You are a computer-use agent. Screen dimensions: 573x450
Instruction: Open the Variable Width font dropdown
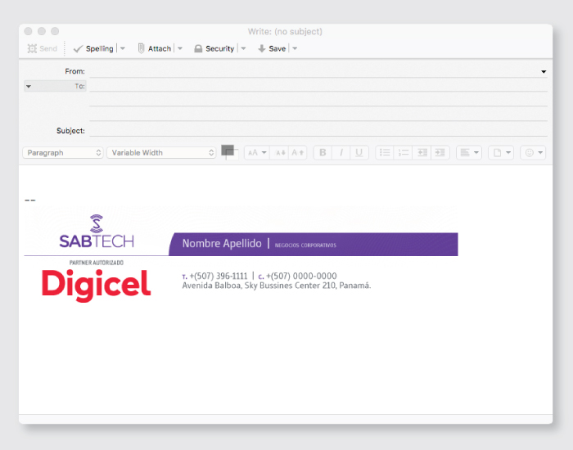tap(161, 153)
